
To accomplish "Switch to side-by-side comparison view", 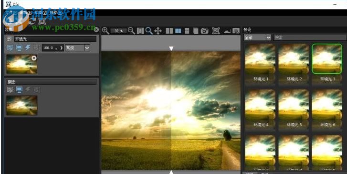I will (x=169, y=31).
